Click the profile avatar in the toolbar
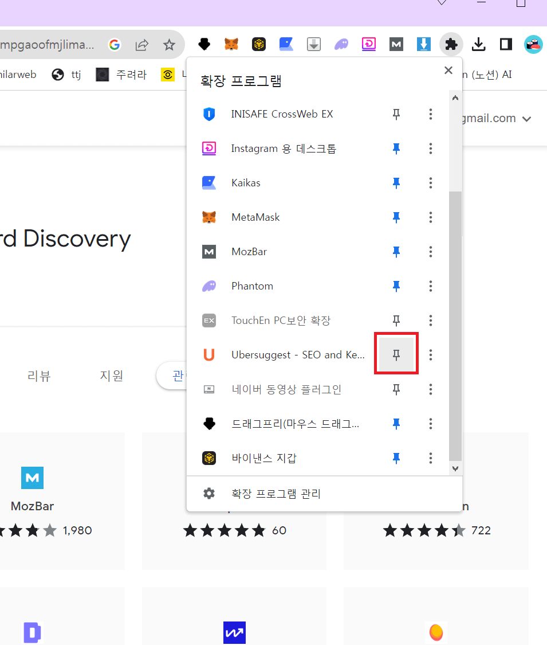 coord(533,44)
